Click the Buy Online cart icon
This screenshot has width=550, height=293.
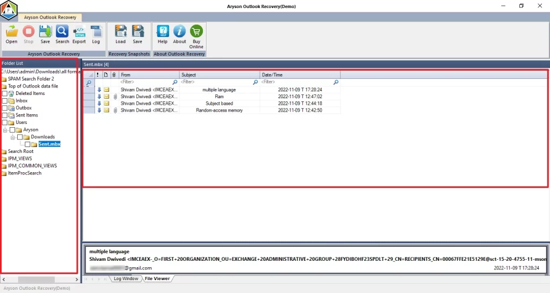(x=197, y=32)
